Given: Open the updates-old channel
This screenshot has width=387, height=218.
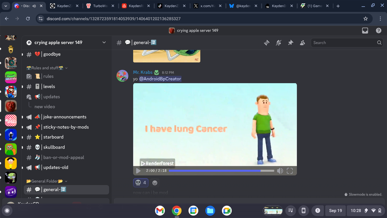Looking at the screenshot, I should coord(66,167).
